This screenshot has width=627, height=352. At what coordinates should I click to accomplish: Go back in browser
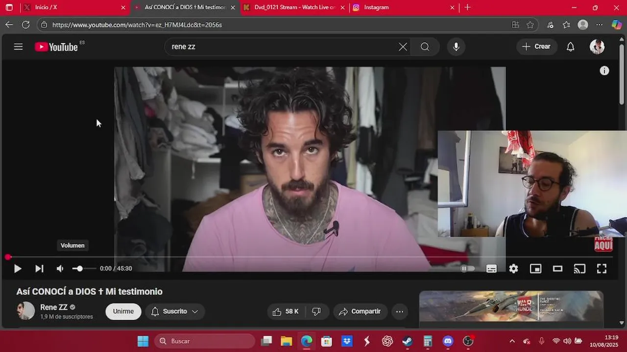point(9,24)
